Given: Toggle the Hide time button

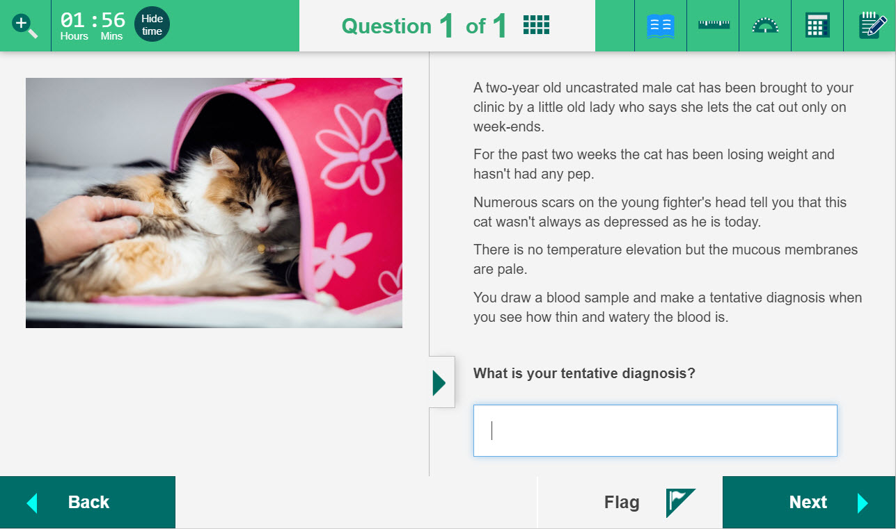Looking at the screenshot, I should [152, 25].
